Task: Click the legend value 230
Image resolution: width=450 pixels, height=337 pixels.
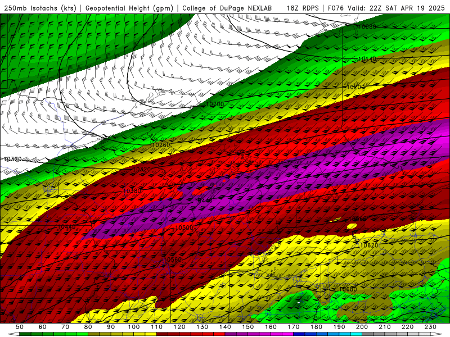Action: (430, 327)
